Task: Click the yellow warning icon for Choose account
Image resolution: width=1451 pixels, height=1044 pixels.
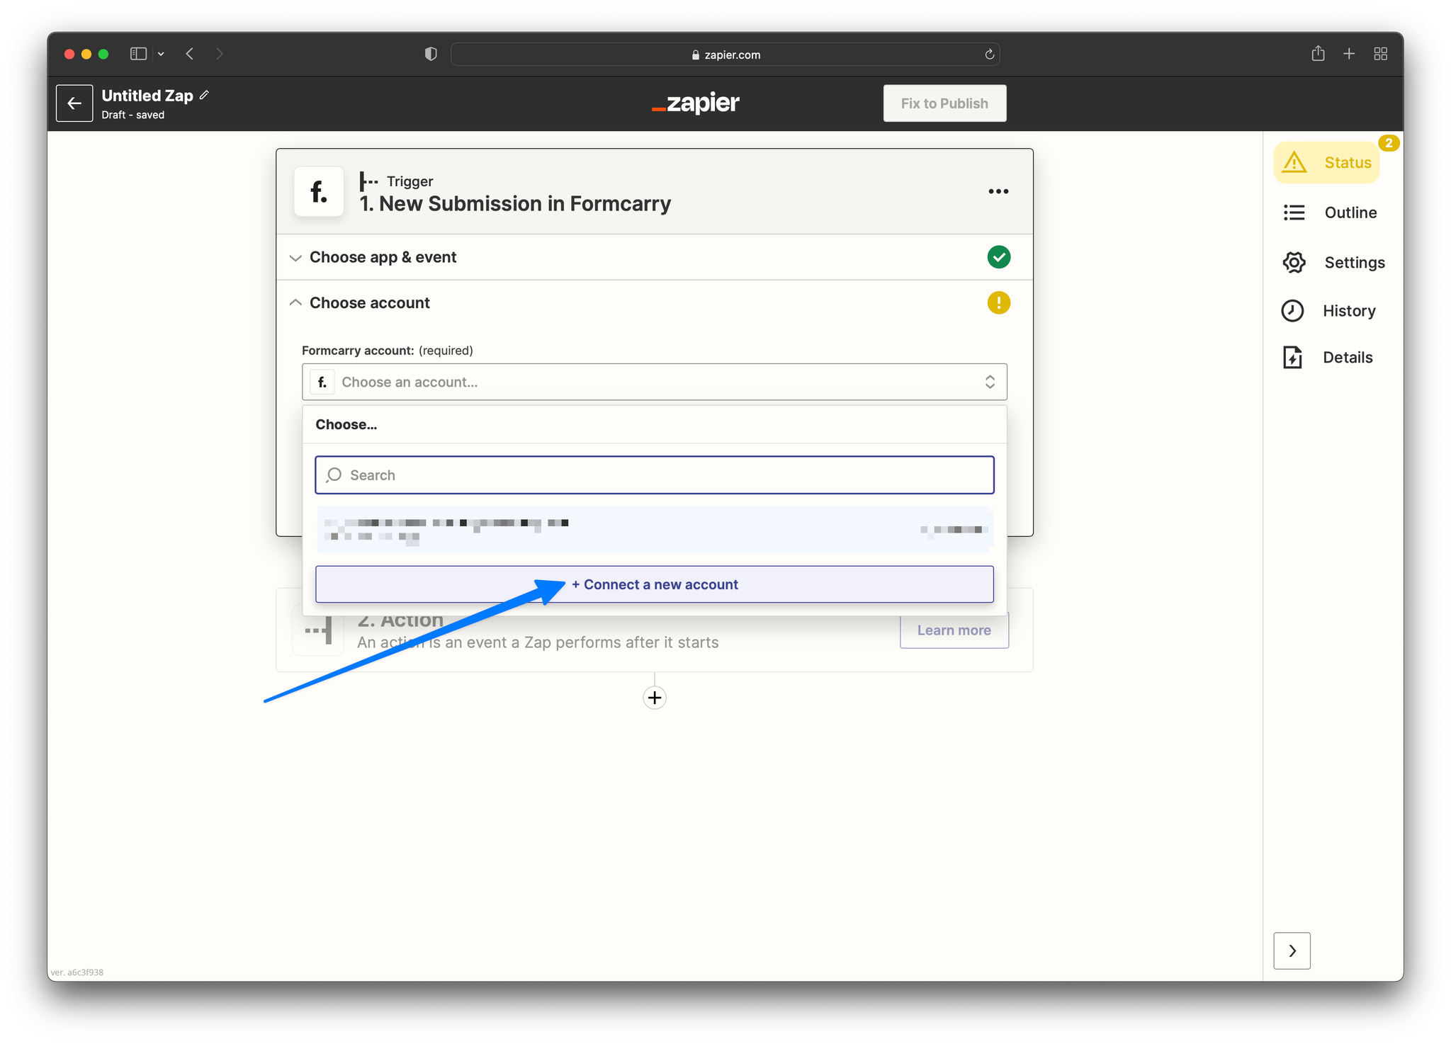Action: [x=998, y=303]
